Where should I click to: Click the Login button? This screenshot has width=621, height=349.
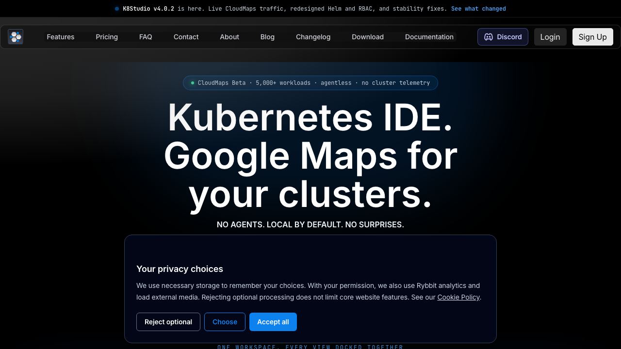click(550, 37)
